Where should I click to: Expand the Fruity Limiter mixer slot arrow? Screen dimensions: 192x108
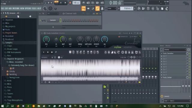161,77
